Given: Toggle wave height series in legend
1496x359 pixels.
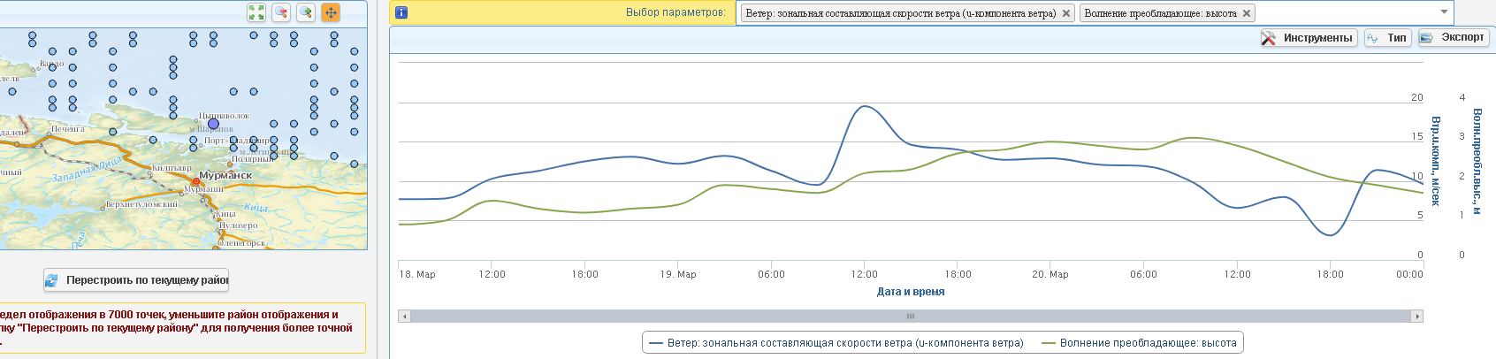Looking at the screenshot, I should [1139, 343].
